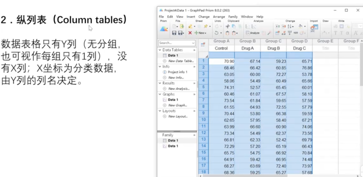Click the Import XML file icon

[314, 27]
